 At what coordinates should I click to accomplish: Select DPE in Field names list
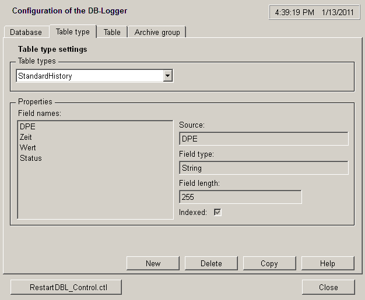[x=28, y=126]
